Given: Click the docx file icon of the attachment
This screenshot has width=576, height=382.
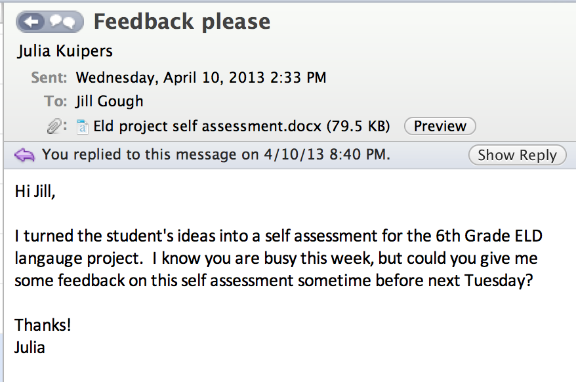Looking at the screenshot, I should [x=83, y=126].
